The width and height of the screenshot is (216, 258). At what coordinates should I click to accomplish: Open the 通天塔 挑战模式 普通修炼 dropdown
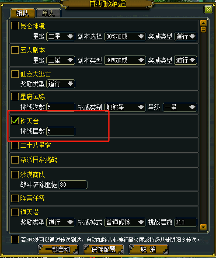pos(125,222)
